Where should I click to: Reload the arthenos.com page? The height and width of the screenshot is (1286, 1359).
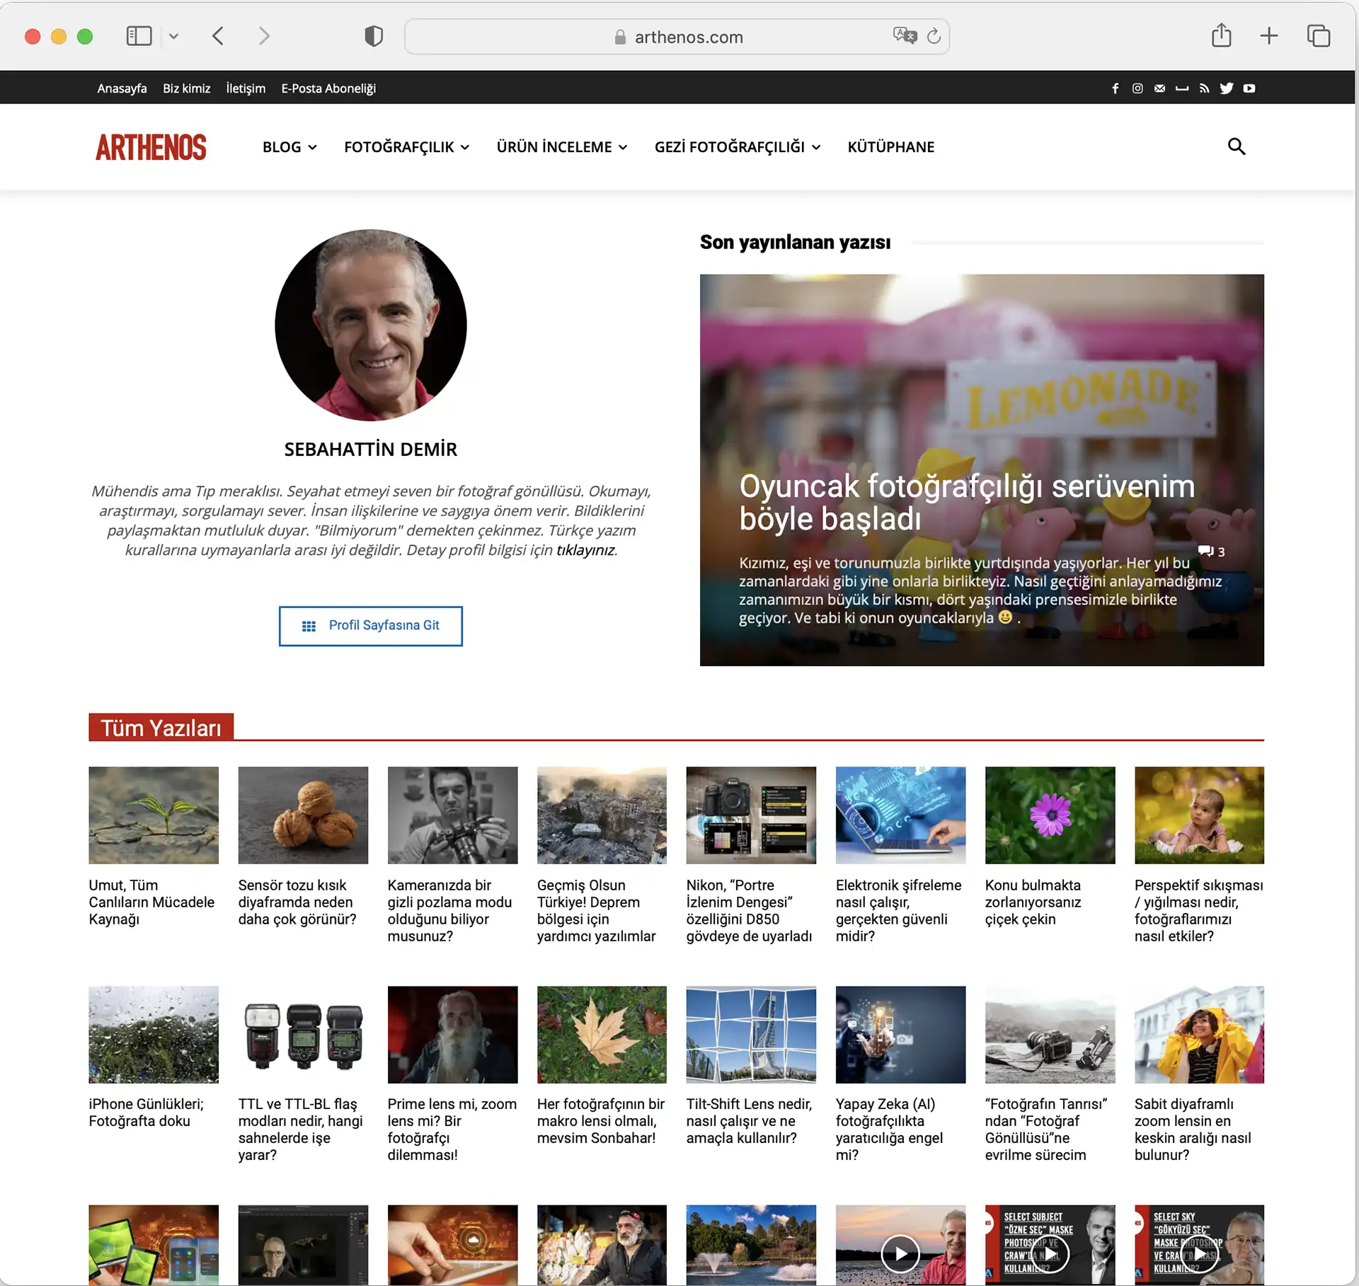(934, 36)
